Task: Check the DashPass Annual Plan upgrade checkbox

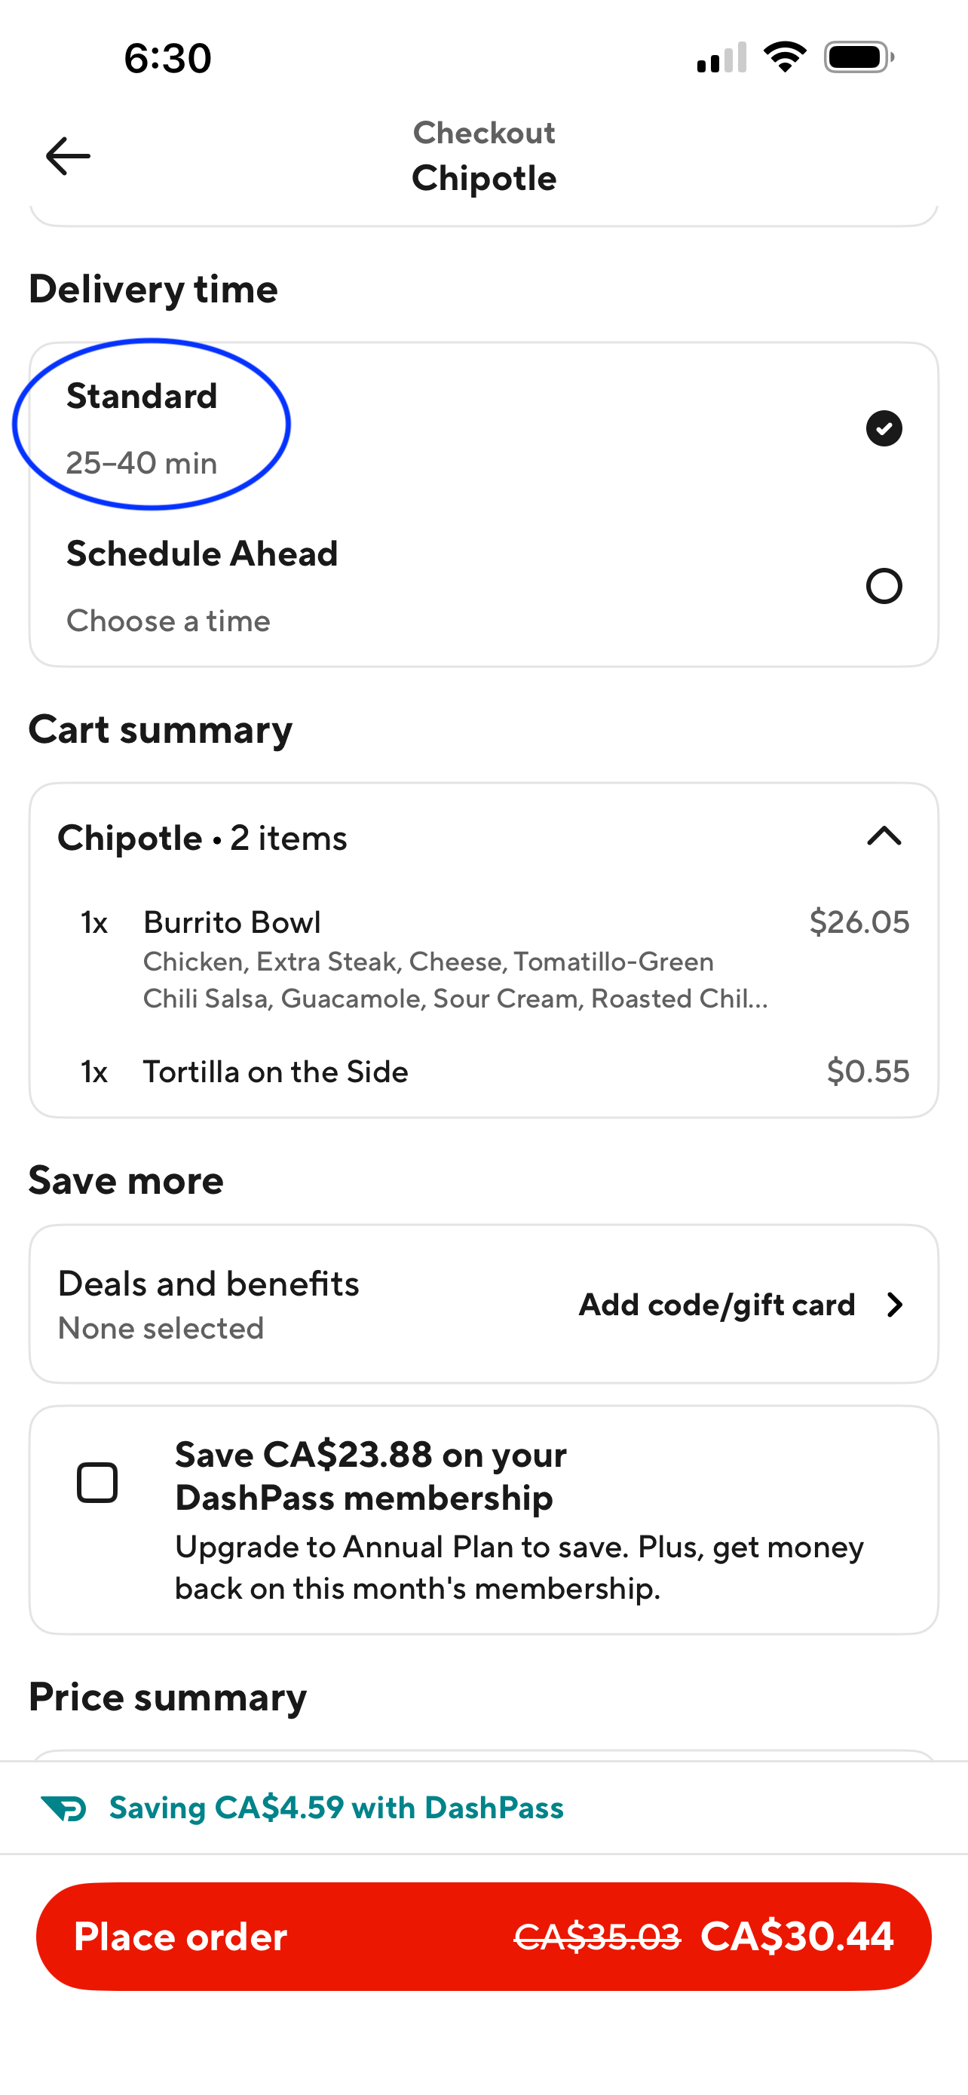Action: pos(97,1483)
